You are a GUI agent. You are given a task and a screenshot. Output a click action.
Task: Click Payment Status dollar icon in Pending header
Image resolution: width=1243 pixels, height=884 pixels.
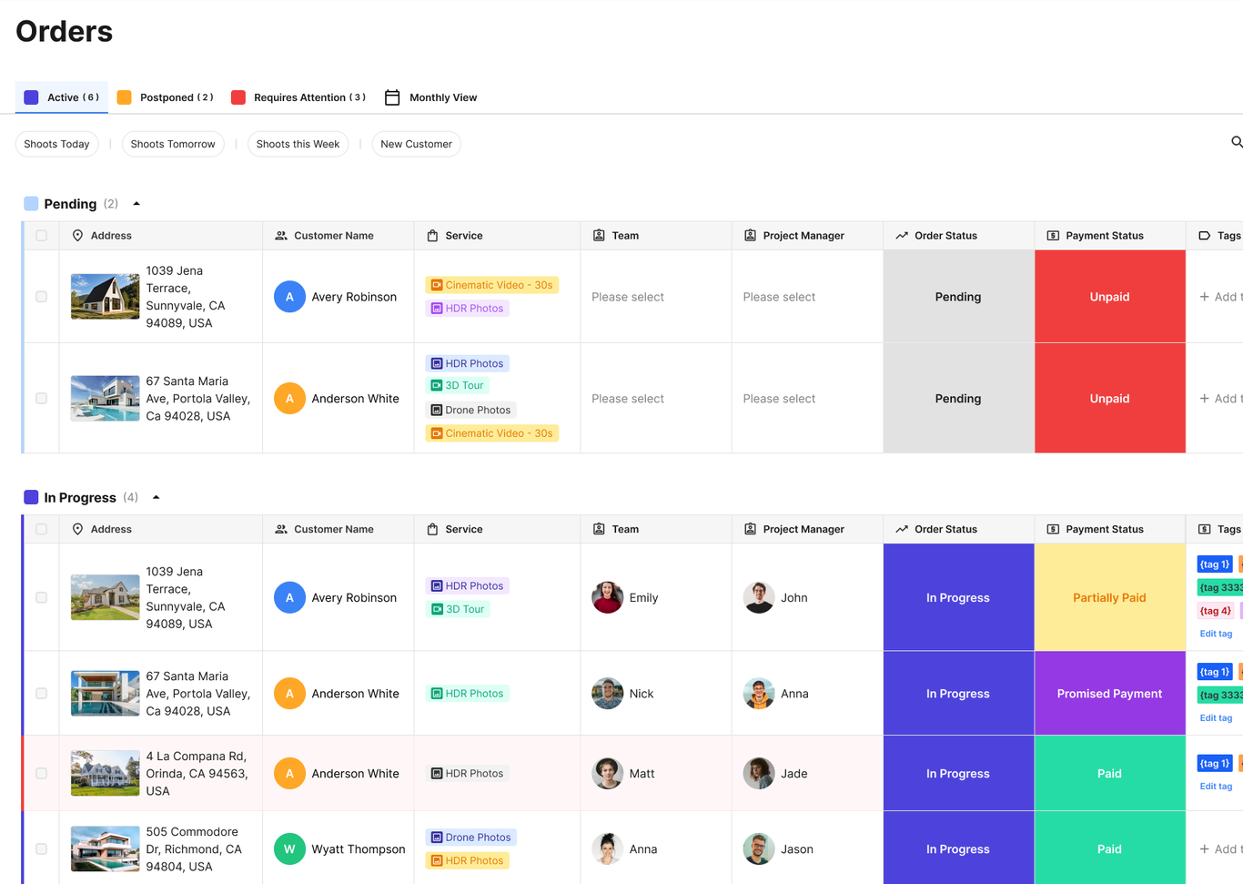(1053, 236)
